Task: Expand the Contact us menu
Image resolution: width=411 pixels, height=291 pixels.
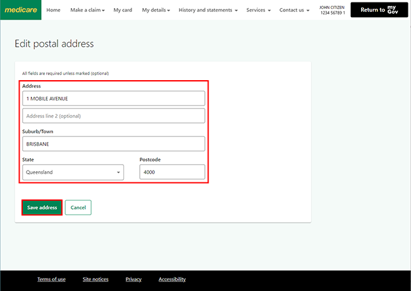Action: (294, 10)
